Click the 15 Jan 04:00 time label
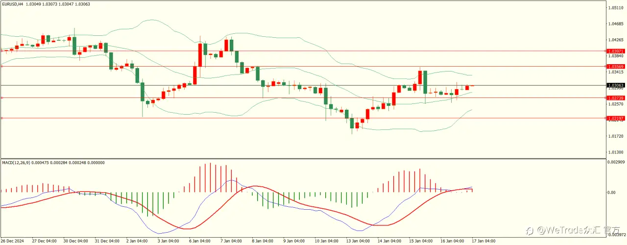 [420, 241]
